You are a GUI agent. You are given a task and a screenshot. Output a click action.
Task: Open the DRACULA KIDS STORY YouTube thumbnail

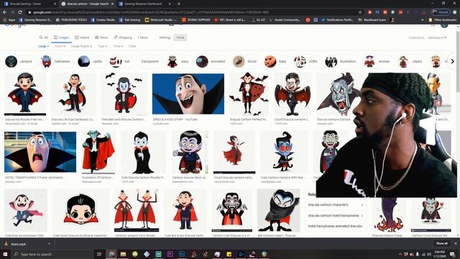click(x=188, y=94)
